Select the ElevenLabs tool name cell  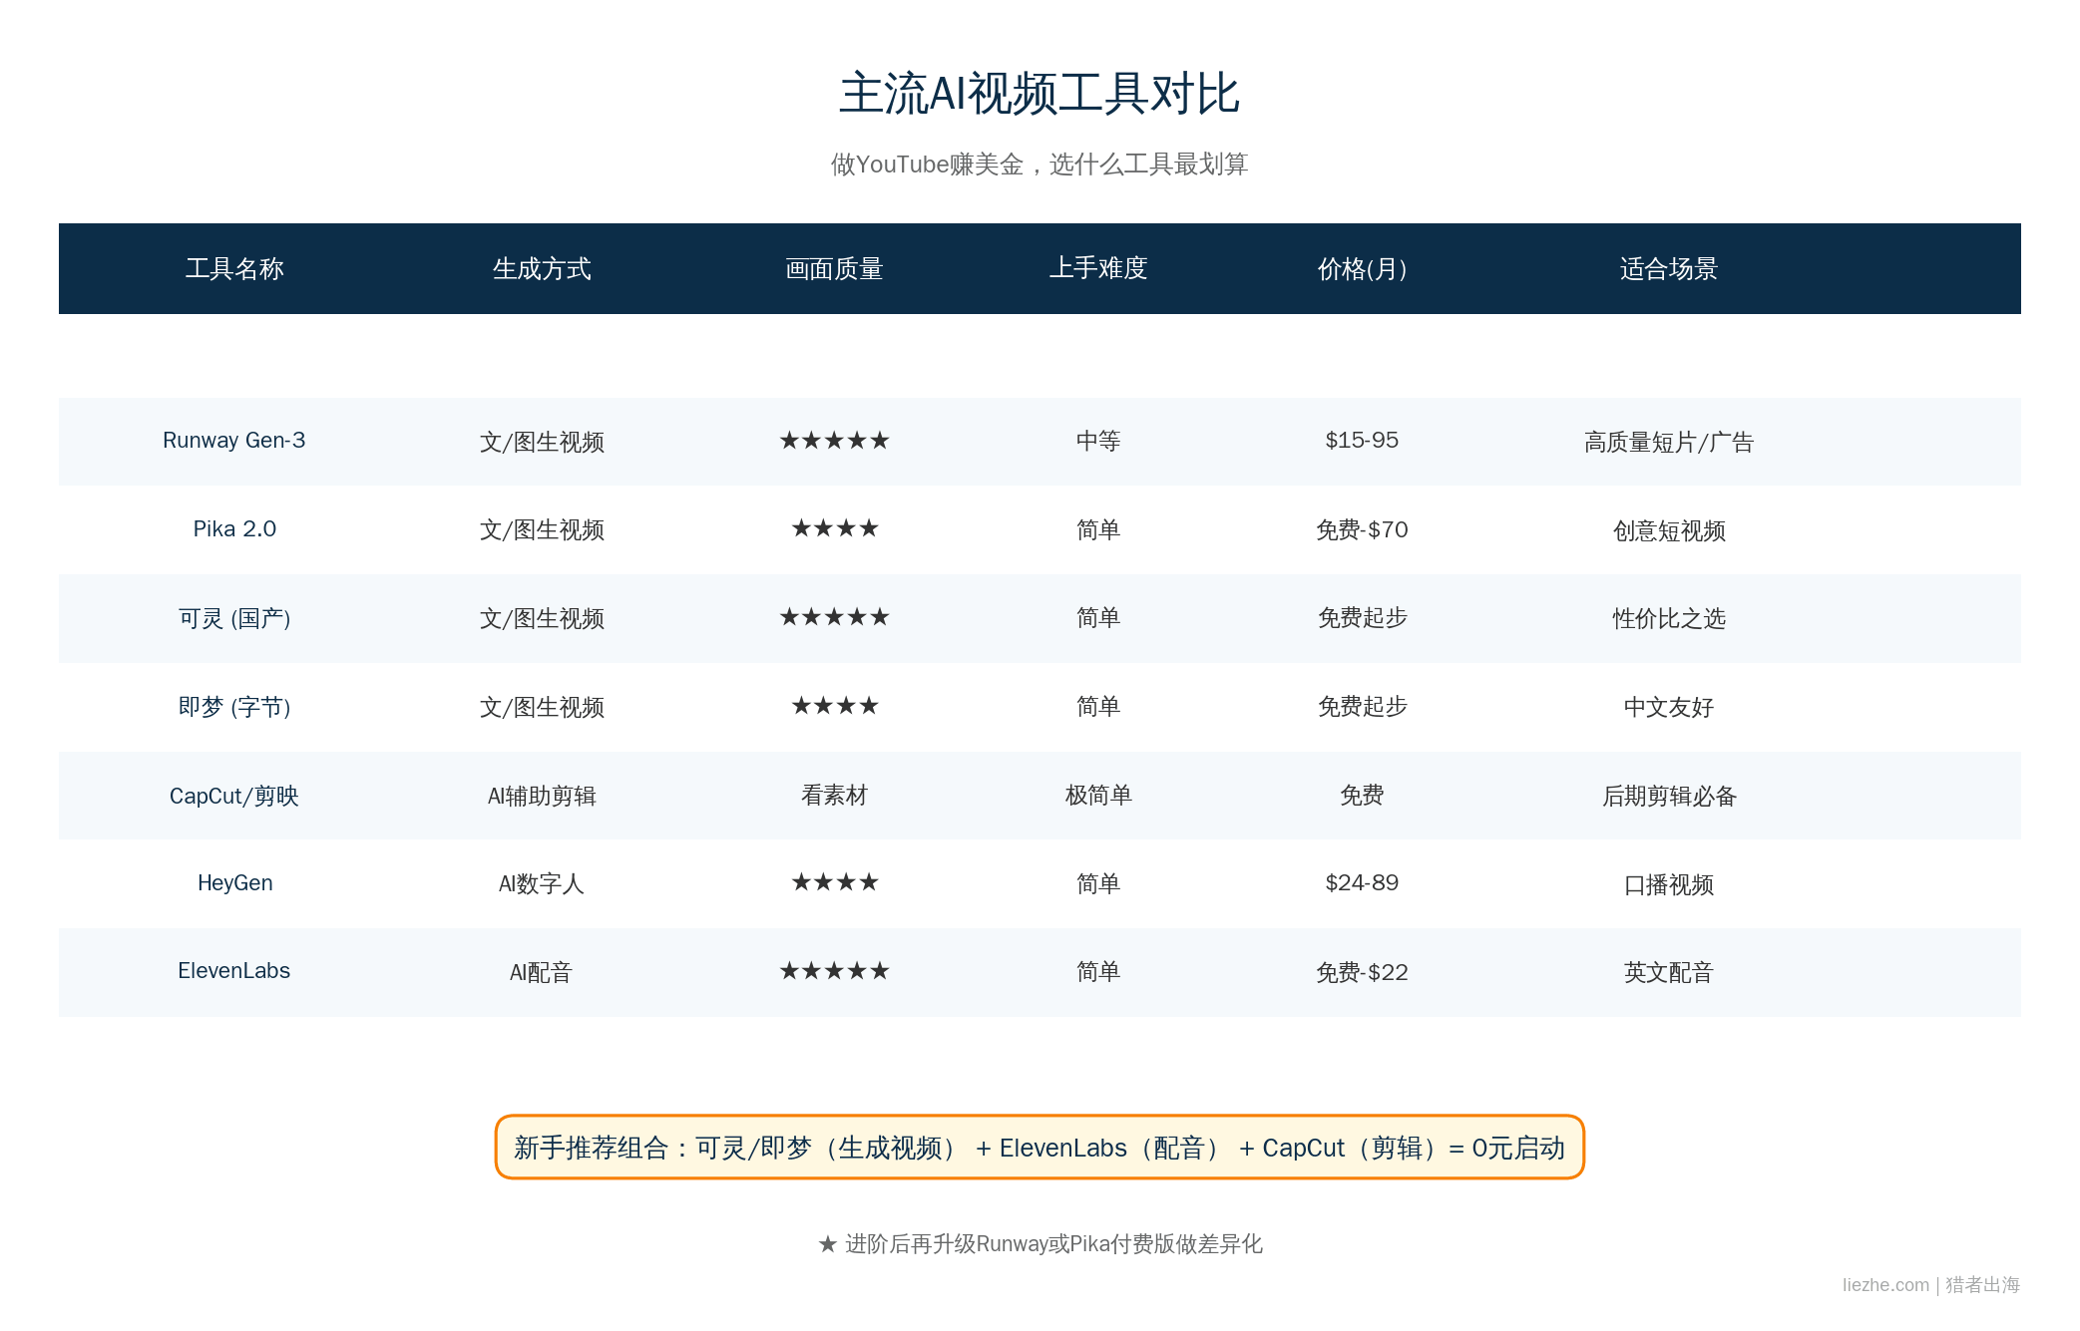234,971
